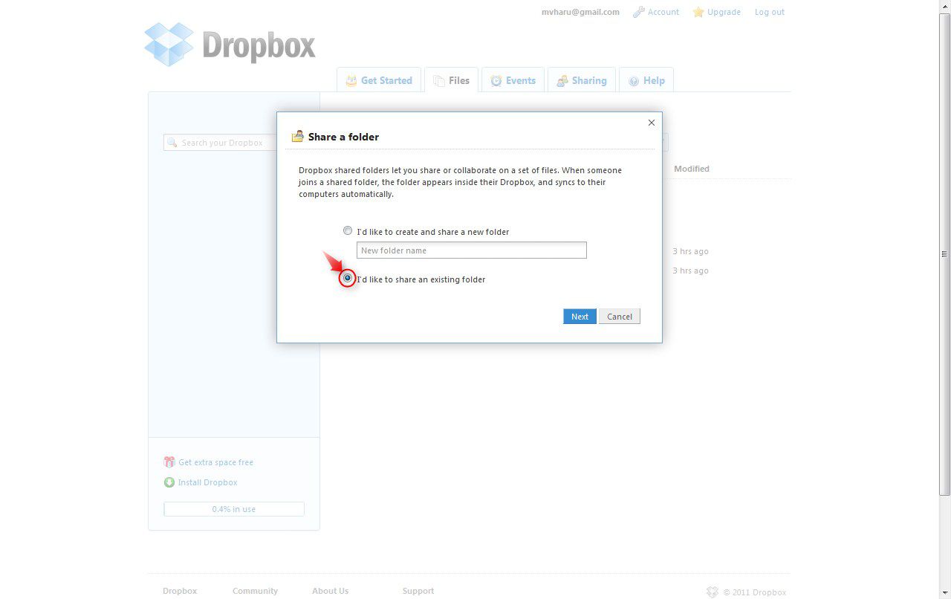Viewport: 951px width, 599px height.
Task: Visit the Community footer link
Action: (x=255, y=591)
